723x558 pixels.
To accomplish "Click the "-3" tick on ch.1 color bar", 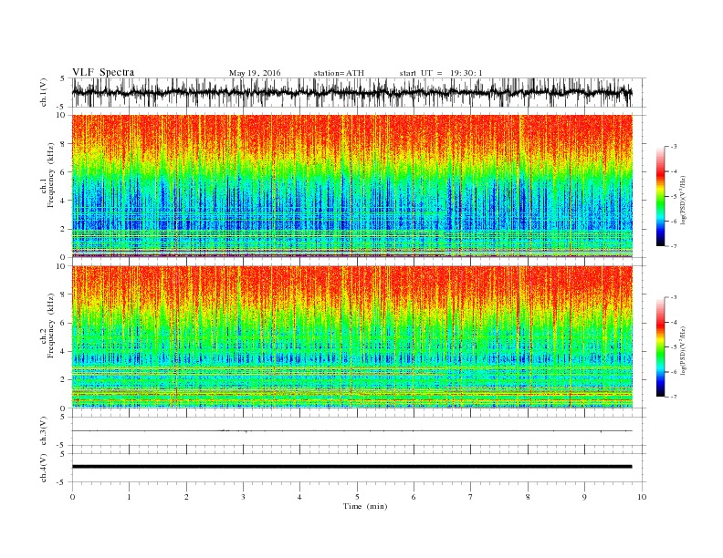I will pyautogui.click(x=674, y=147).
